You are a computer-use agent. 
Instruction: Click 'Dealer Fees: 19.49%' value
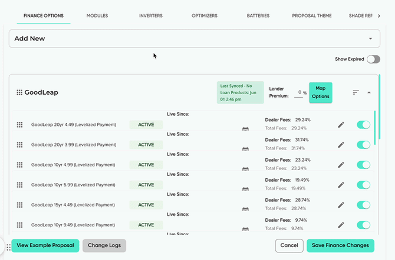[x=287, y=180]
